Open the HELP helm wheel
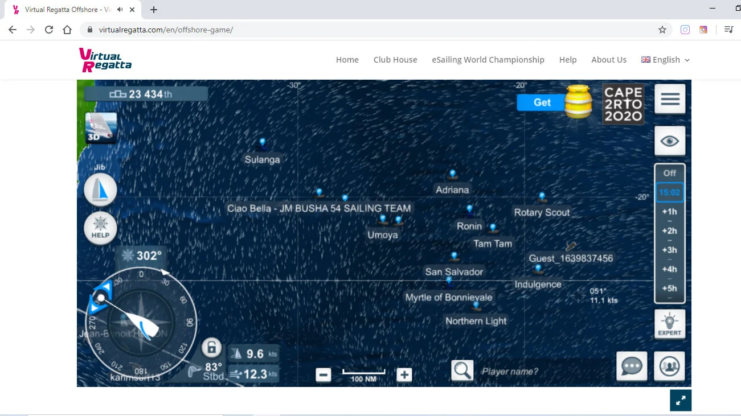Screen dimensions: 741x416 pos(100,228)
